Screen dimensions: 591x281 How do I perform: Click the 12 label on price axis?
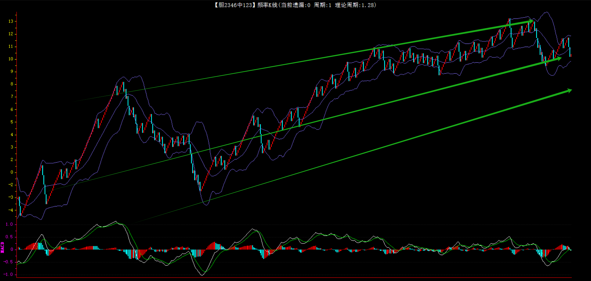coord(11,34)
